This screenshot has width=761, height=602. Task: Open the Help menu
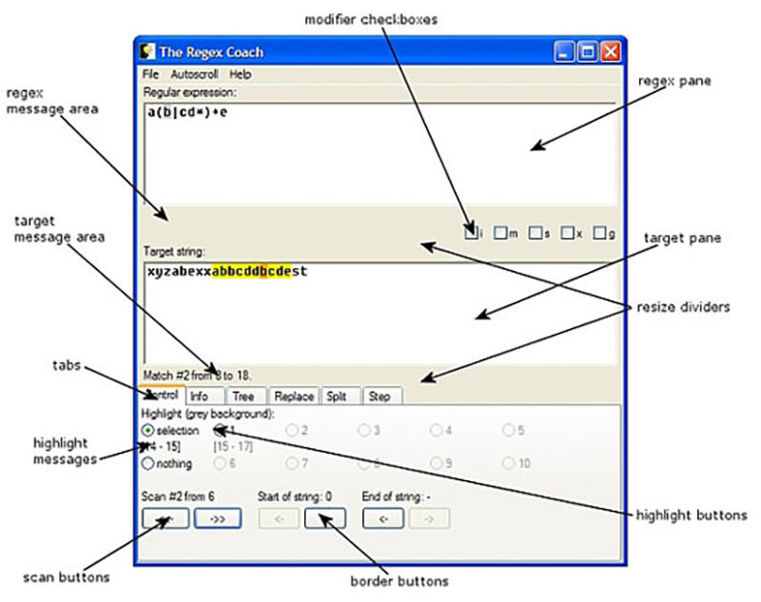click(241, 74)
